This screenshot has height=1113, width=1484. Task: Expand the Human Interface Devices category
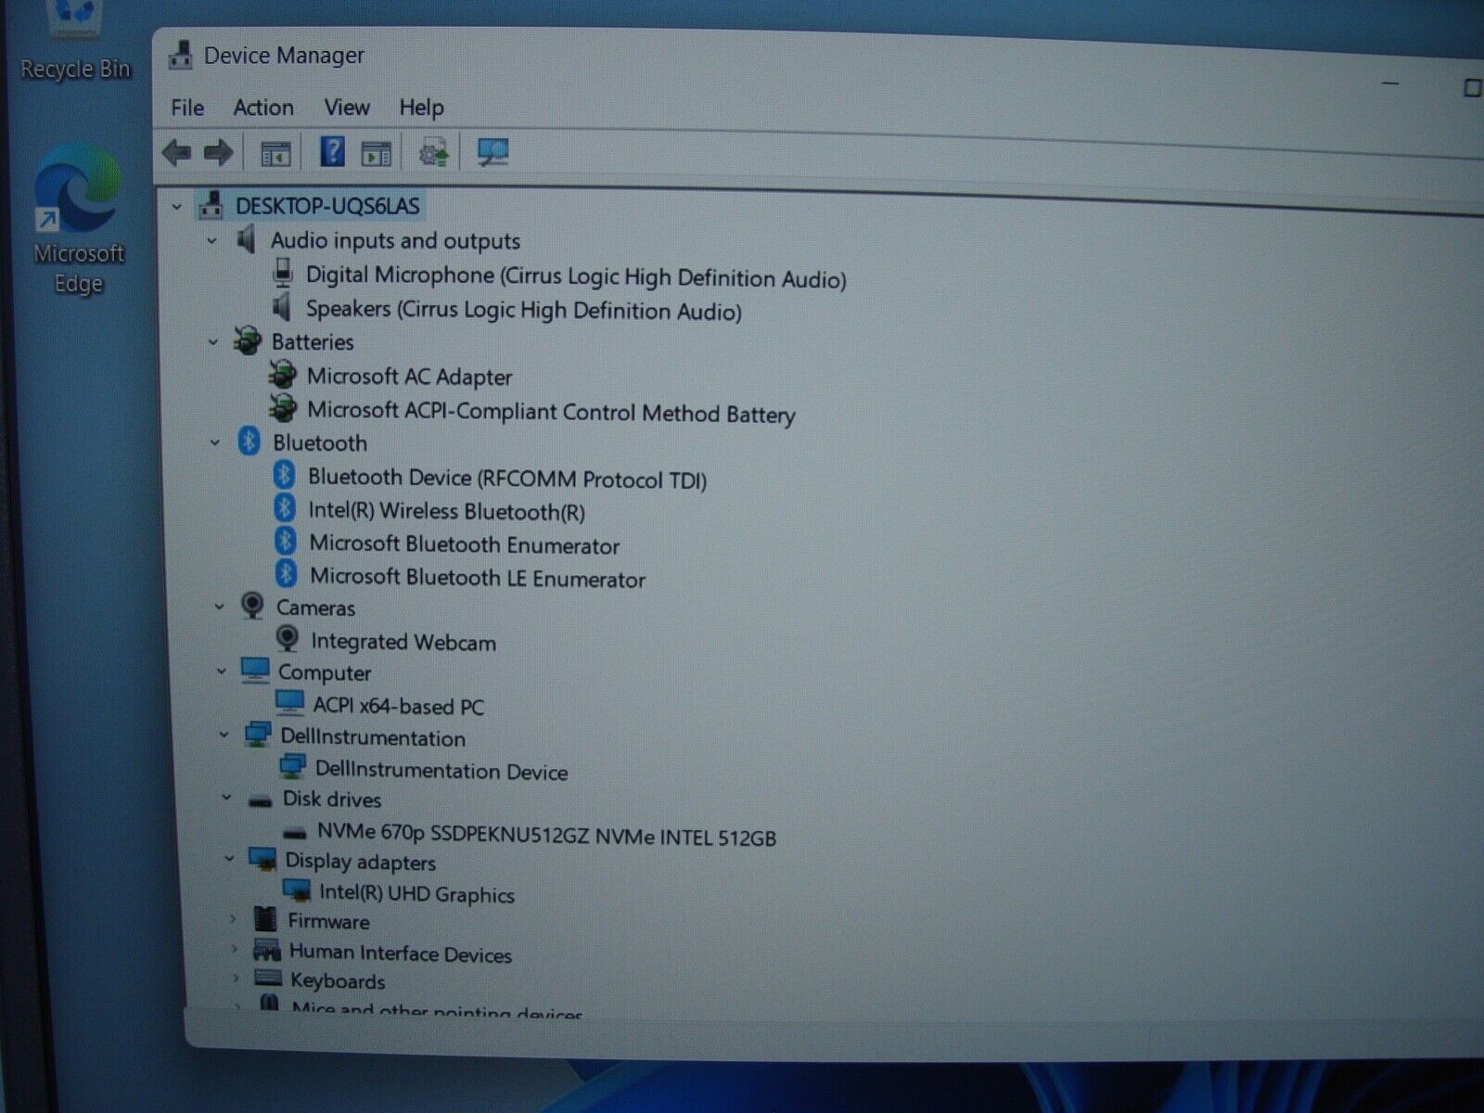click(x=235, y=950)
